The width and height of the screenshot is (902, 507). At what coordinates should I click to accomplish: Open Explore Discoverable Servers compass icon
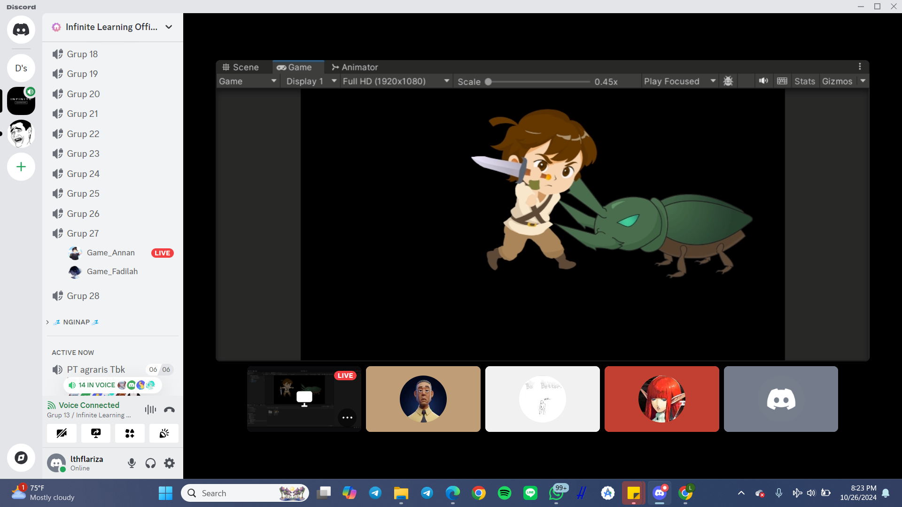[21, 458]
